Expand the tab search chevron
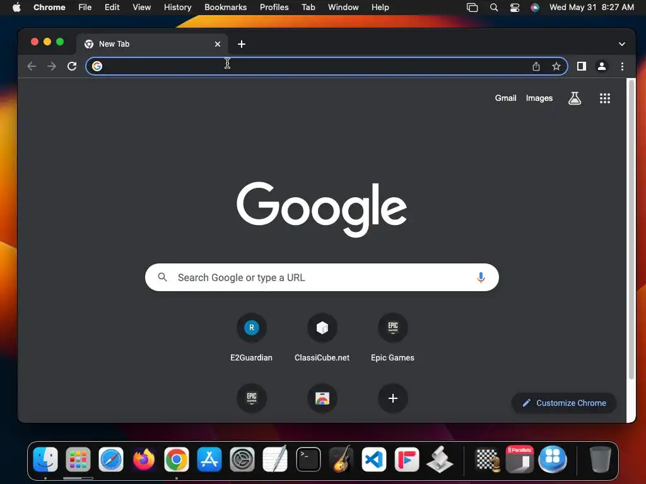 tap(621, 44)
